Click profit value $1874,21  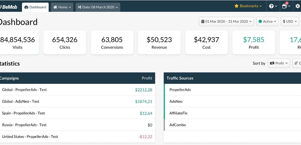(x=144, y=101)
